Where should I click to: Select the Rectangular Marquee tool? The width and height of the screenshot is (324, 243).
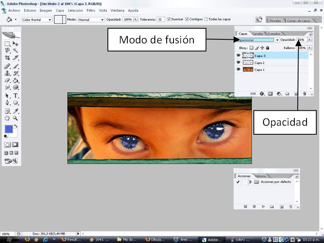pyautogui.click(x=7, y=44)
